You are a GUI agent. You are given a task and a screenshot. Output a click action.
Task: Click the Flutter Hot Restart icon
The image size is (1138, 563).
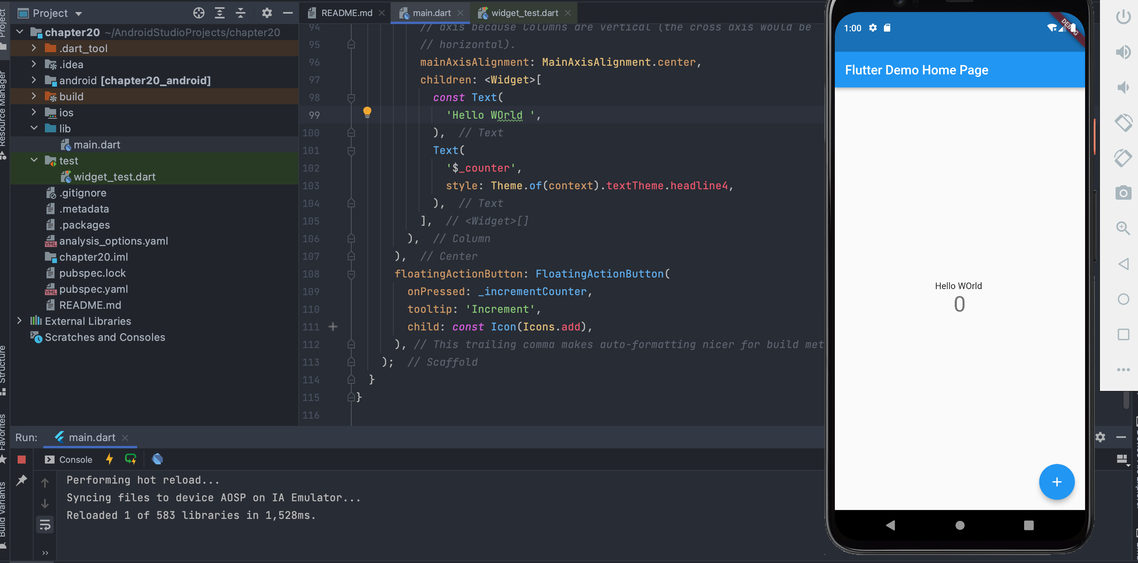pos(131,459)
